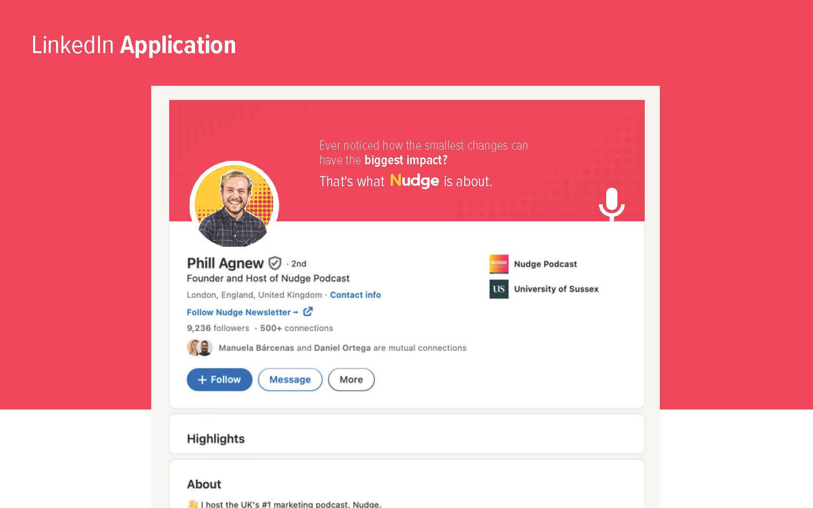813x508 pixels.
Task: Open the More options button
Action: (x=351, y=379)
